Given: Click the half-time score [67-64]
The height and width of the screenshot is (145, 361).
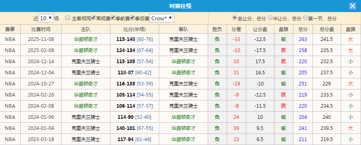Looking at the screenshot, I should click(145, 50).
